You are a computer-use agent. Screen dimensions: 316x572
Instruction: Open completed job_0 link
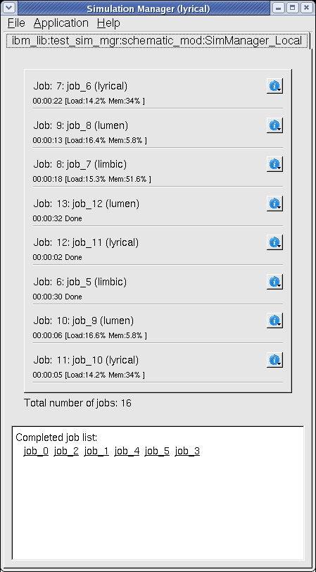point(36,452)
